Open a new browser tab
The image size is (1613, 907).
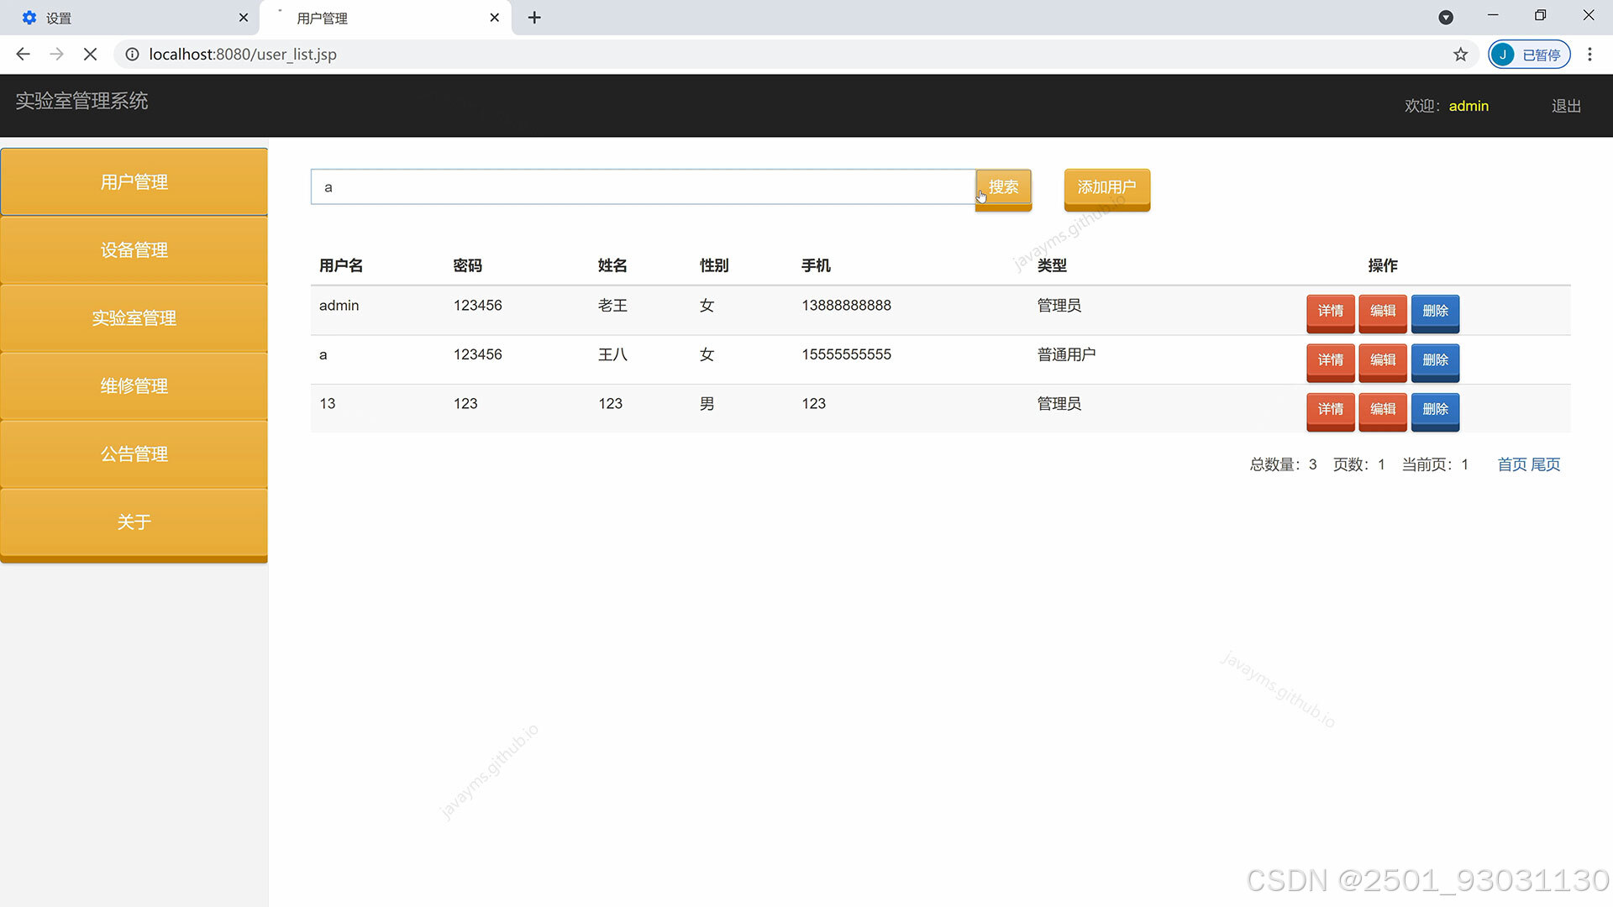pyautogui.click(x=534, y=18)
